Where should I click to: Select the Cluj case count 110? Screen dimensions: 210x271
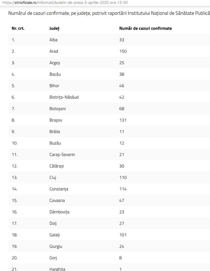click(x=123, y=177)
